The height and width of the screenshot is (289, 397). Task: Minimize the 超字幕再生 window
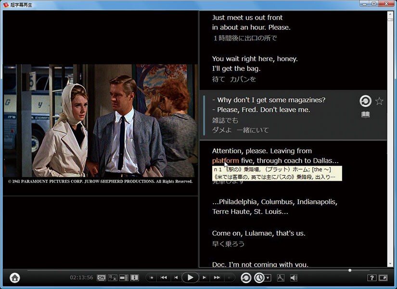point(365,4)
